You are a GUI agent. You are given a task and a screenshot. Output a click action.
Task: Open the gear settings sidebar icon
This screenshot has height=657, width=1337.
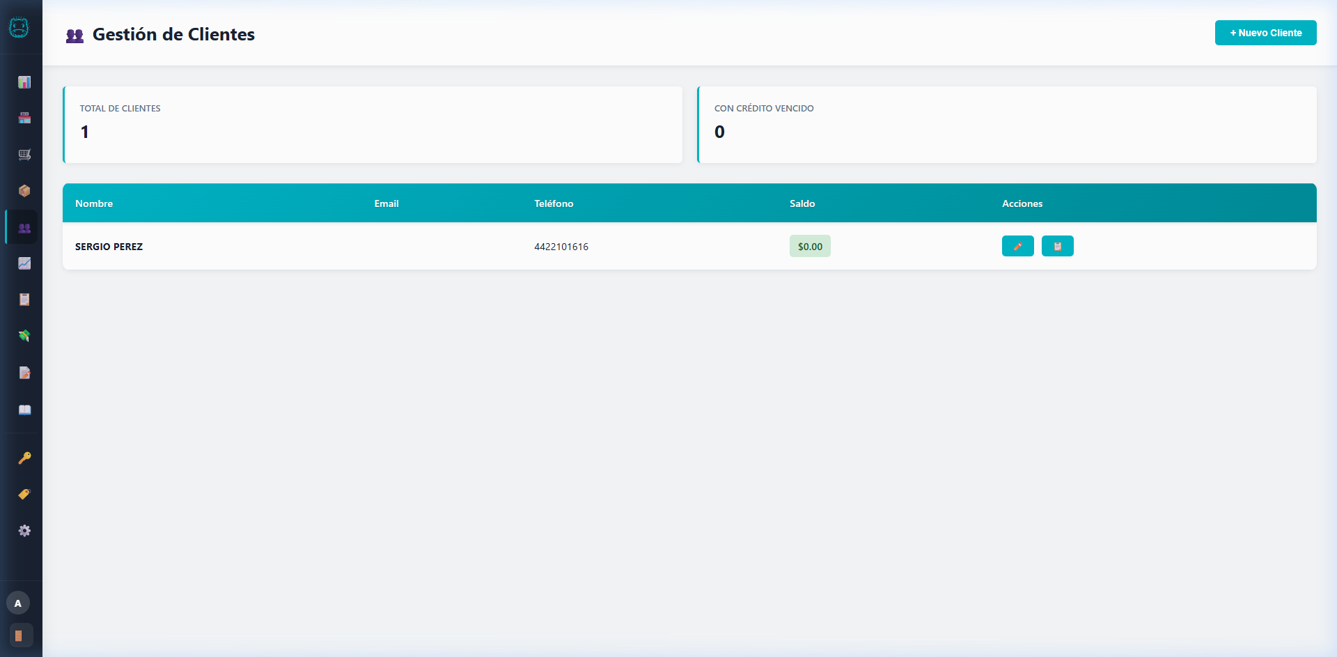tap(24, 531)
